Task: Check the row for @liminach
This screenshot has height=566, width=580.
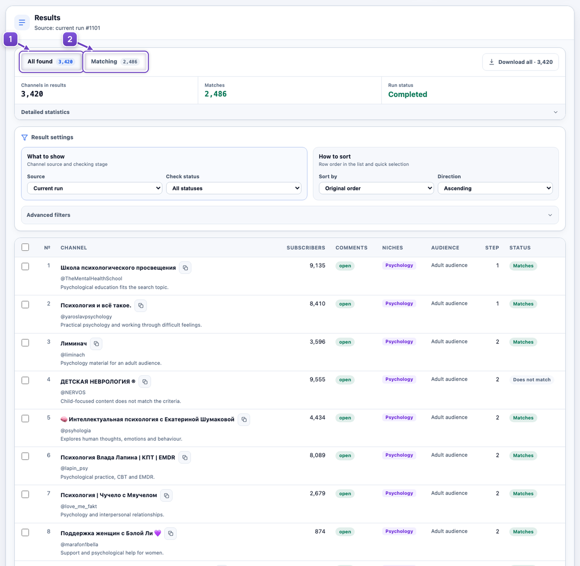Action: pos(25,343)
